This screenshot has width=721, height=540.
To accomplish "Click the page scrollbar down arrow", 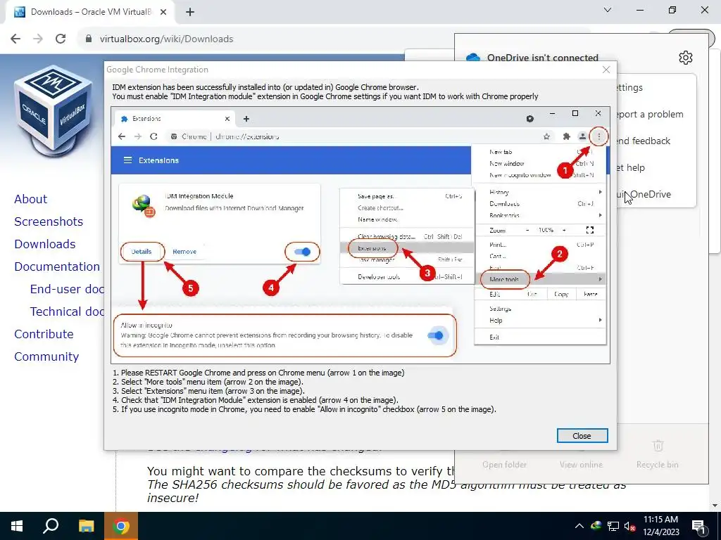I will 715,506.
